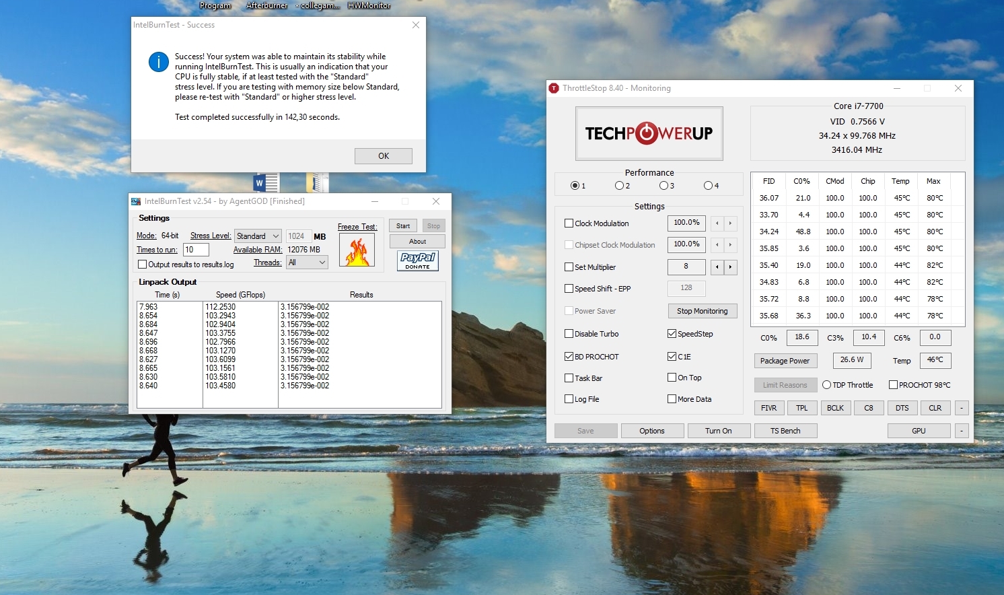Open the About dialog in IntelBurnTest
This screenshot has width=1004, height=595.
click(x=417, y=242)
